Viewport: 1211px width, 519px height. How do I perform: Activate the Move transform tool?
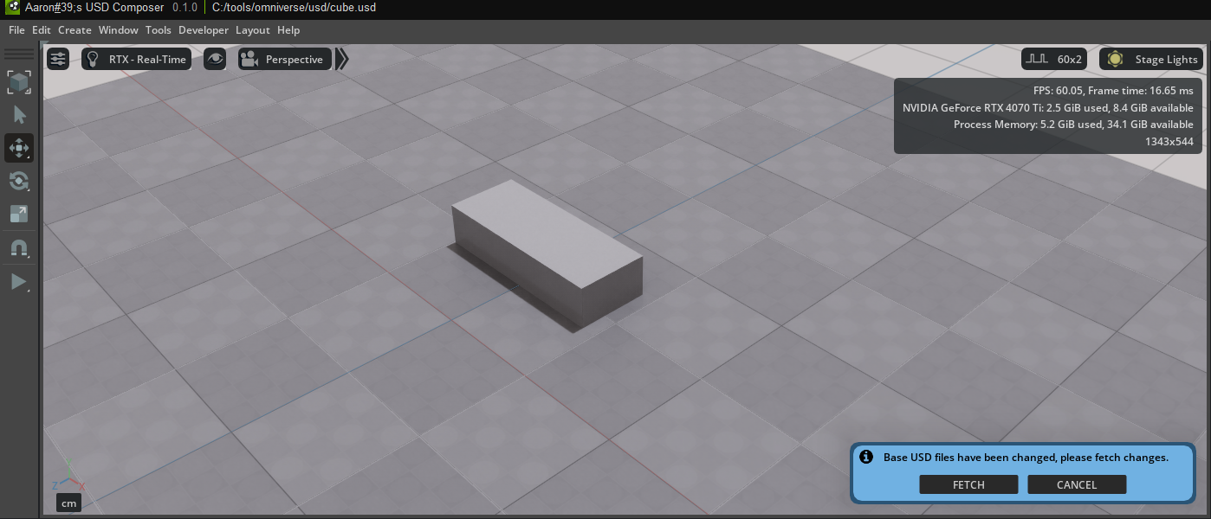[19, 148]
